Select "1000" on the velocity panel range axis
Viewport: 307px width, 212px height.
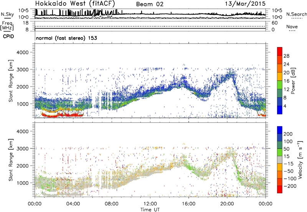click(23, 183)
